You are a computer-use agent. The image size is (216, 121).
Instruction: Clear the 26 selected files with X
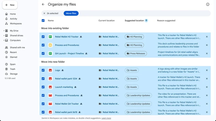click(44, 13)
